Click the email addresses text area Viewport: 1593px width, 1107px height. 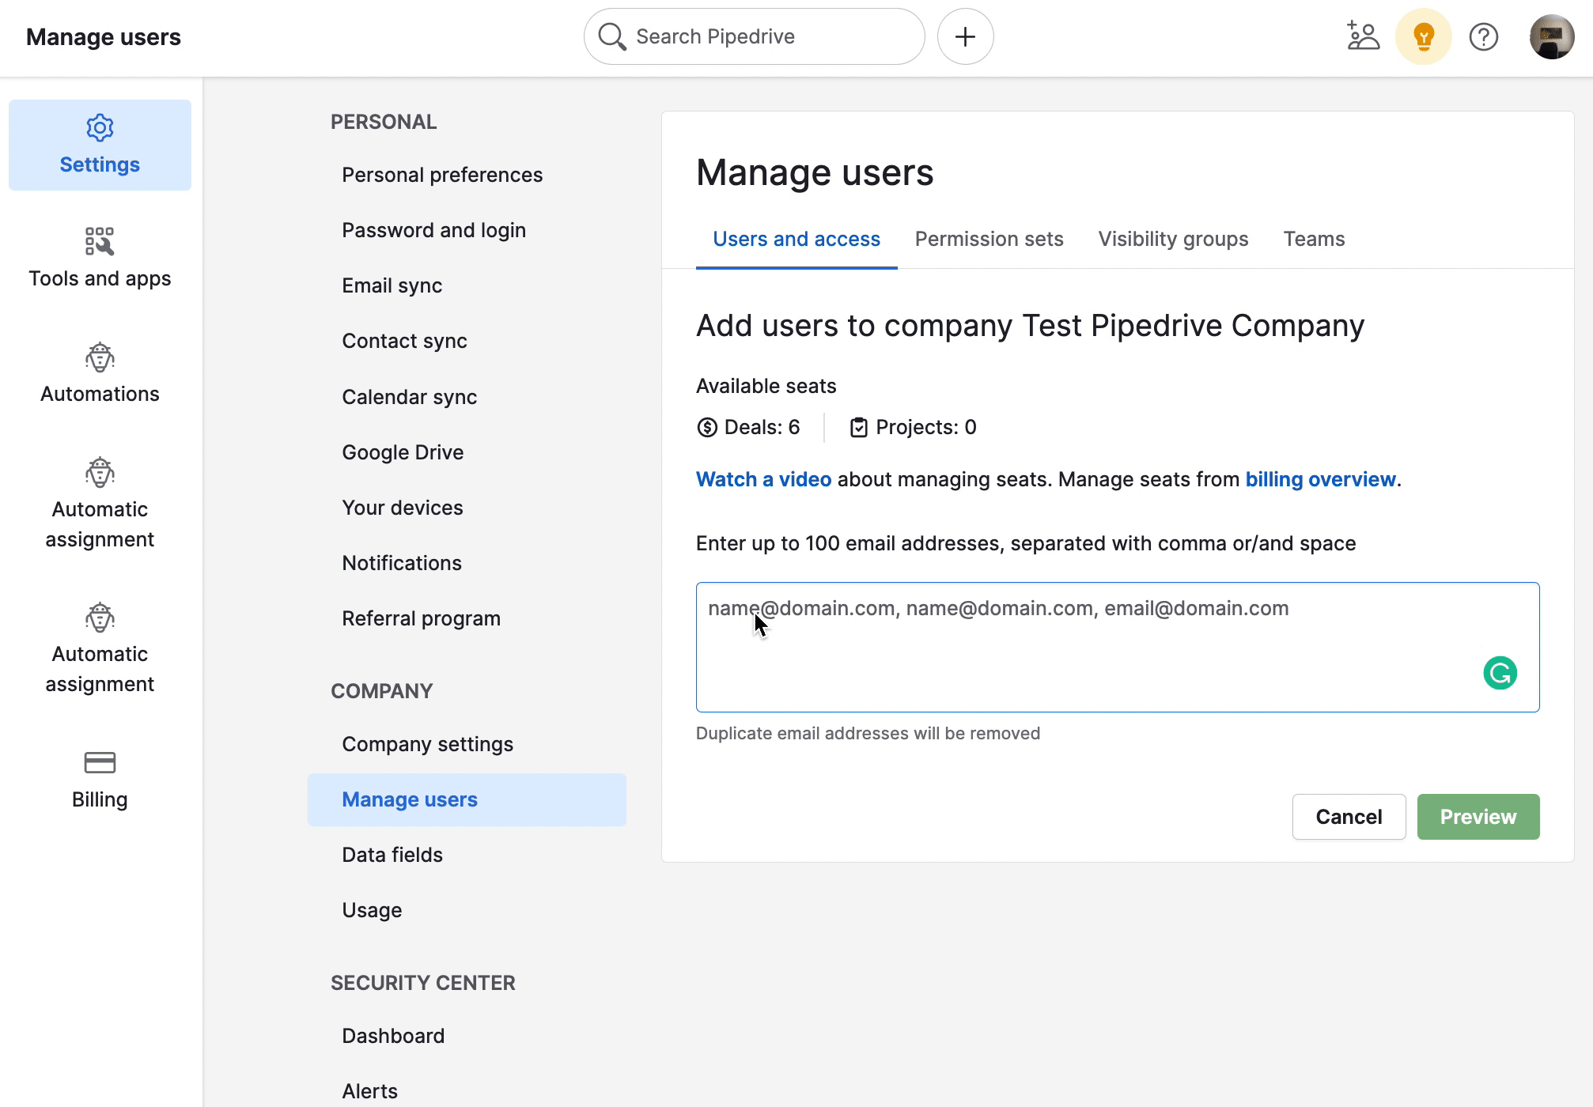1118,647
